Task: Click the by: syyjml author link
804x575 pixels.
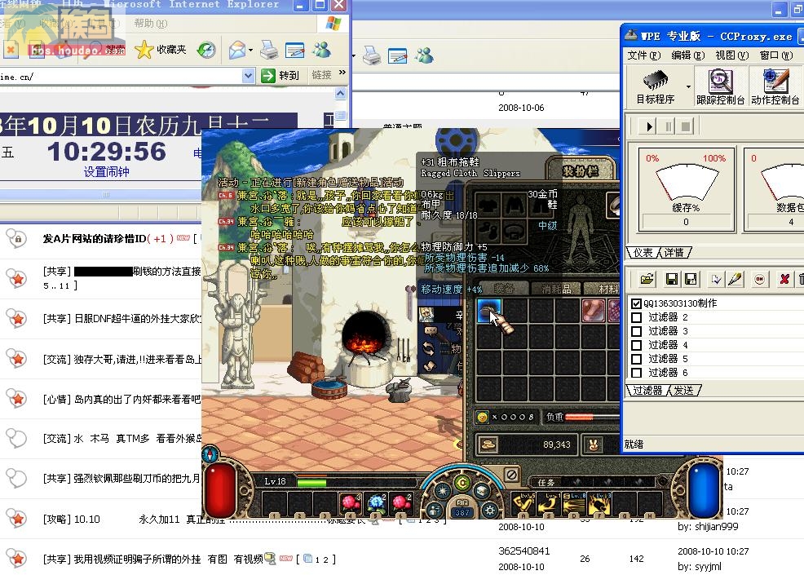Action: [700, 566]
